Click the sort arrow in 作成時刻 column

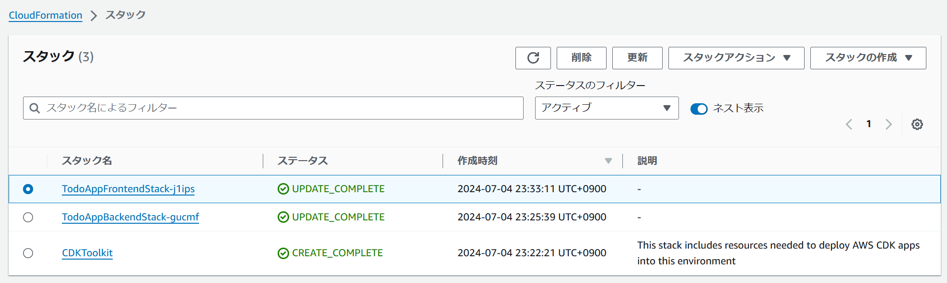[608, 161]
